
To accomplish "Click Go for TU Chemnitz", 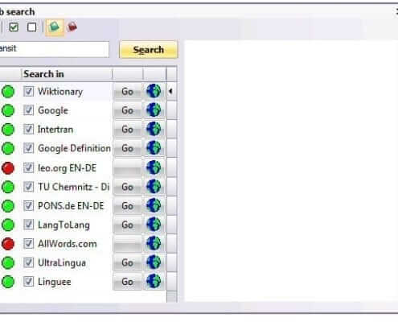I will point(127,187).
